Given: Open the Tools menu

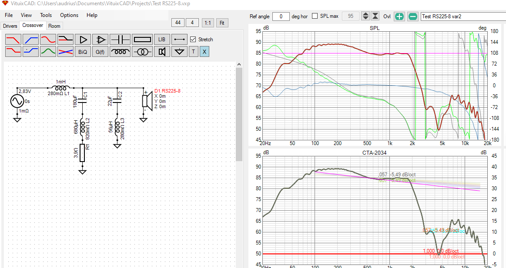Looking at the screenshot, I should pos(46,15).
